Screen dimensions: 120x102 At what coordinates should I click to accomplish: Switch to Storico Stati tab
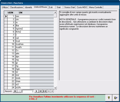tap(69, 7)
